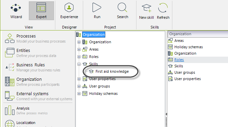Click the Organization header of right panel

tap(198, 34)
